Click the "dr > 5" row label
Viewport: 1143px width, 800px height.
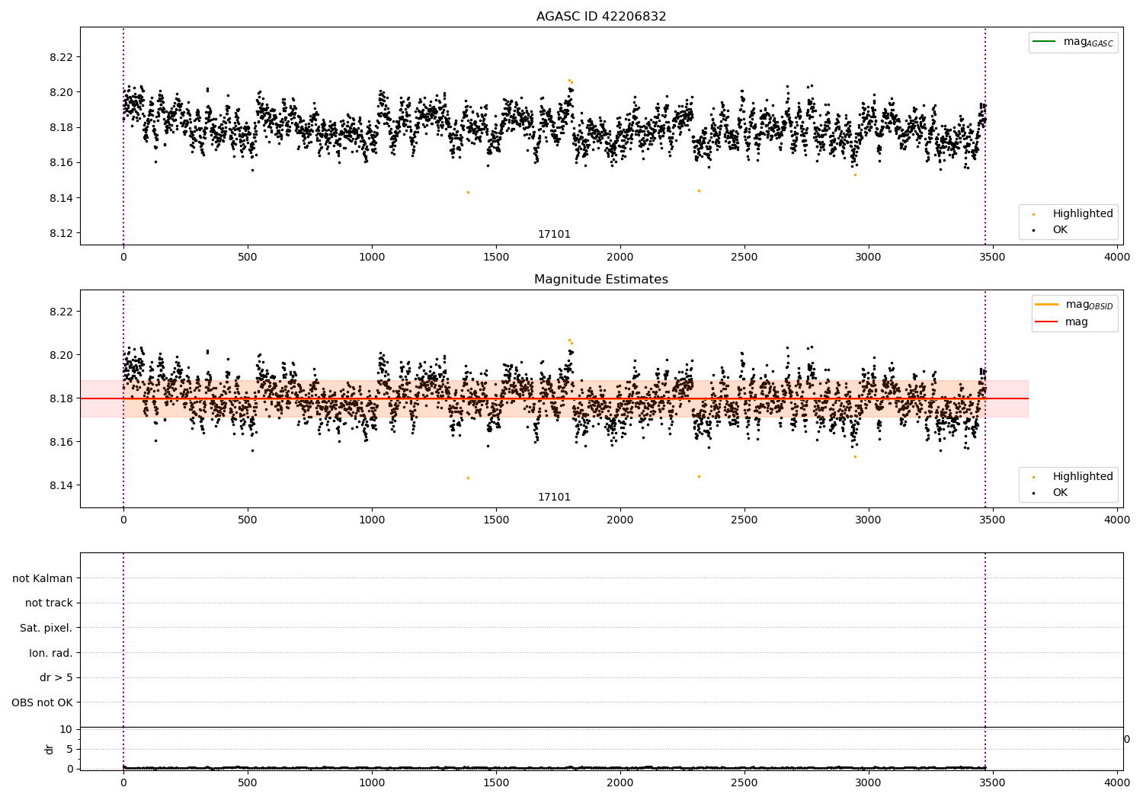56,677
